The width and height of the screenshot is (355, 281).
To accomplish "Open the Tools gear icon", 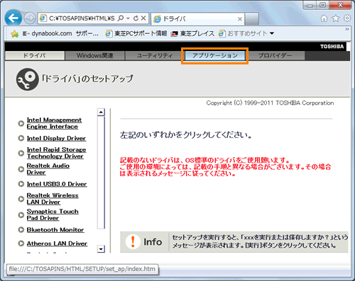I will point(347,18).
